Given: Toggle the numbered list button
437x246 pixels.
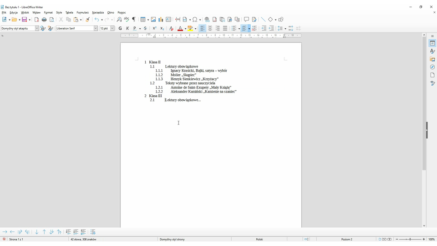Looking at the screenshot, I should 244,28.
